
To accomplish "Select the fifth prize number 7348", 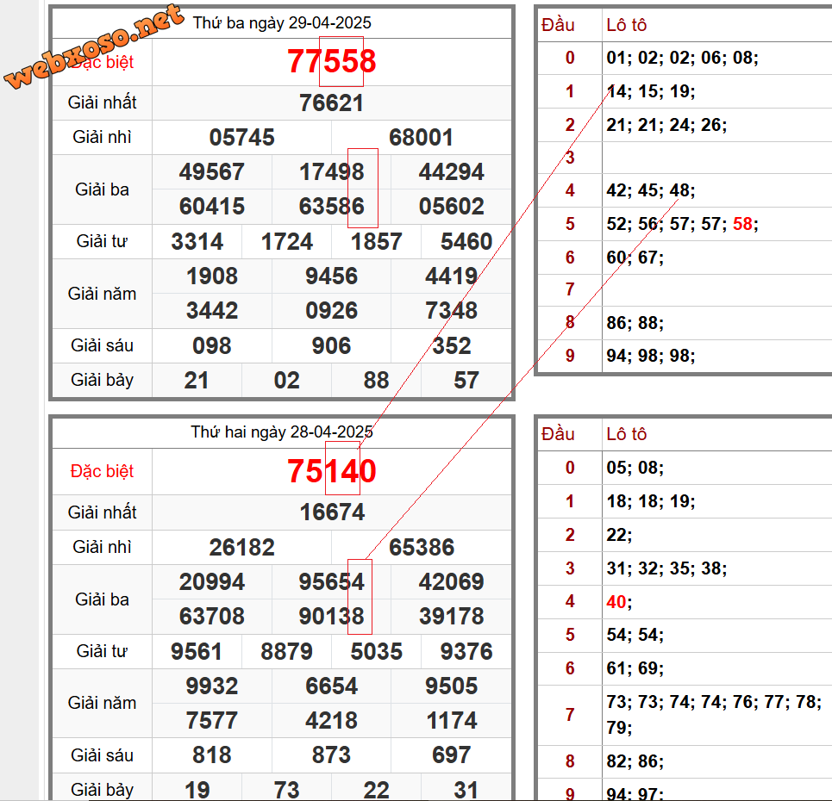I will click(x=452, y=310).
